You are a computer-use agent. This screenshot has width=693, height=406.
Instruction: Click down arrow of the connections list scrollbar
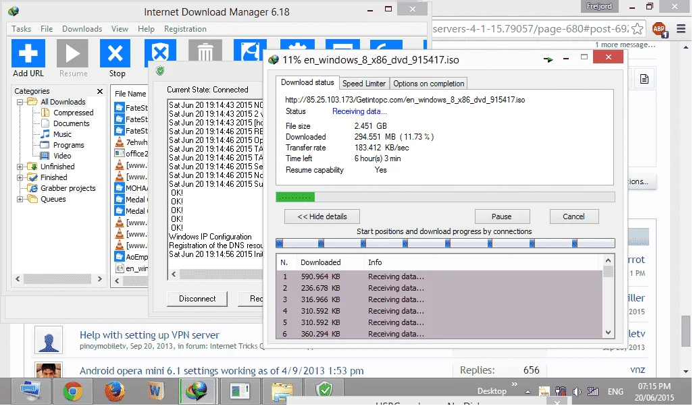click(608, 332)
